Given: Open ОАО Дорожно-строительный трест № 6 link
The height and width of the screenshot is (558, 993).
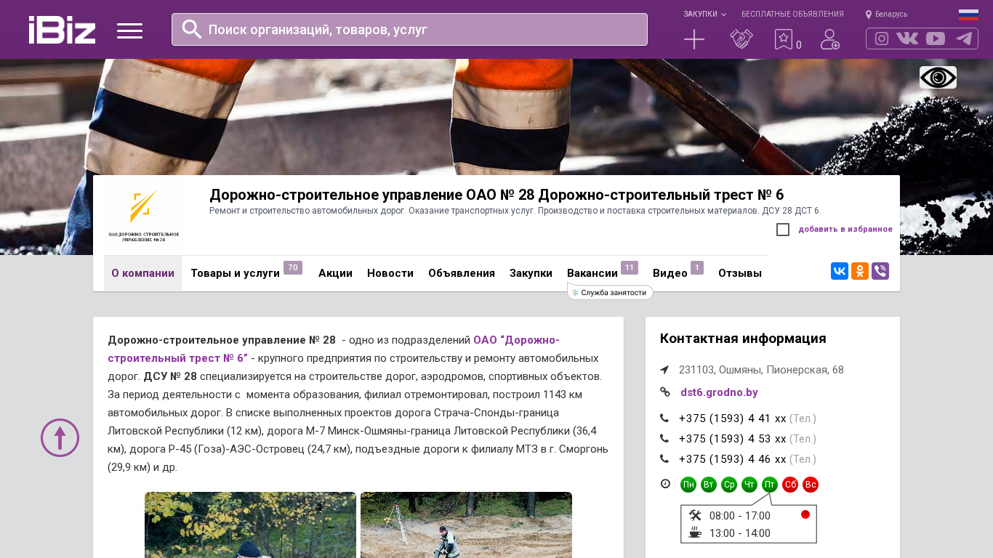Looking at the screenshot, I should click(334, 349).
